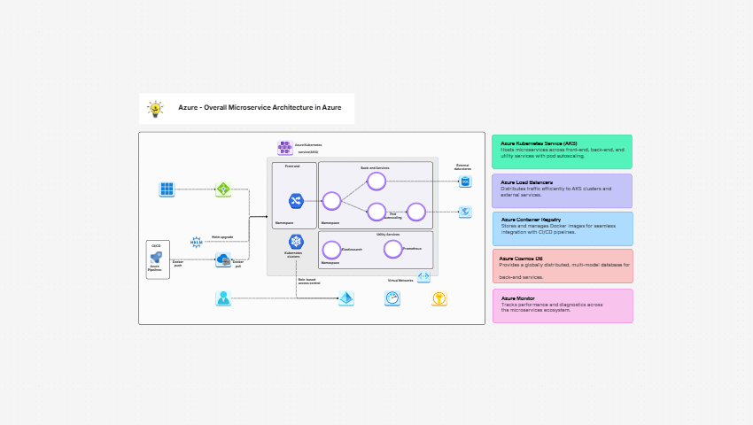Click the Virtual Networks icon
The height and width of the screenshot is (425, 753).
(x=423, y=277)
